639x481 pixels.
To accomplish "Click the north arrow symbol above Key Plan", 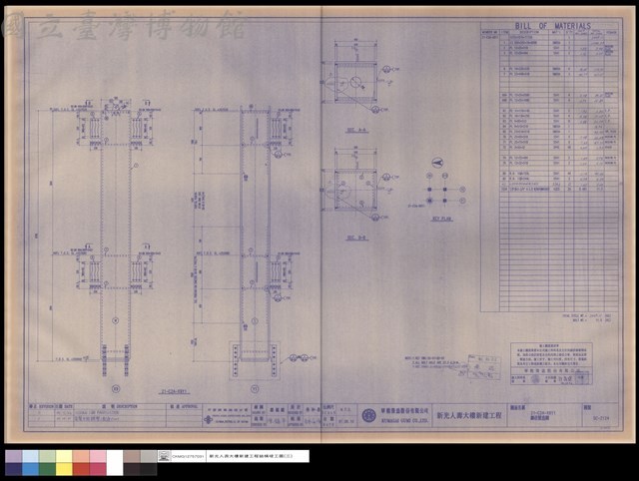I will [x=437, y=163].
